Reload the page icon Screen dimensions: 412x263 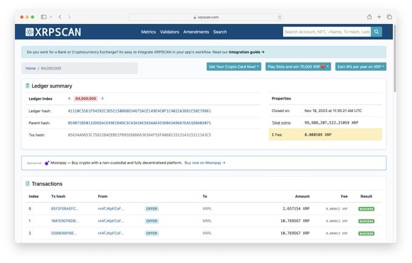[279, 18]
